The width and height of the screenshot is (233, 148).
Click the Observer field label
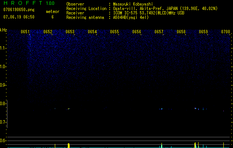75,4
